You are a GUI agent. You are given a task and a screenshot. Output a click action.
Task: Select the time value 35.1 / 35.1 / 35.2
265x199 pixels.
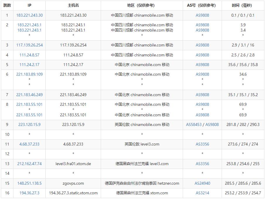click(243, 95)
